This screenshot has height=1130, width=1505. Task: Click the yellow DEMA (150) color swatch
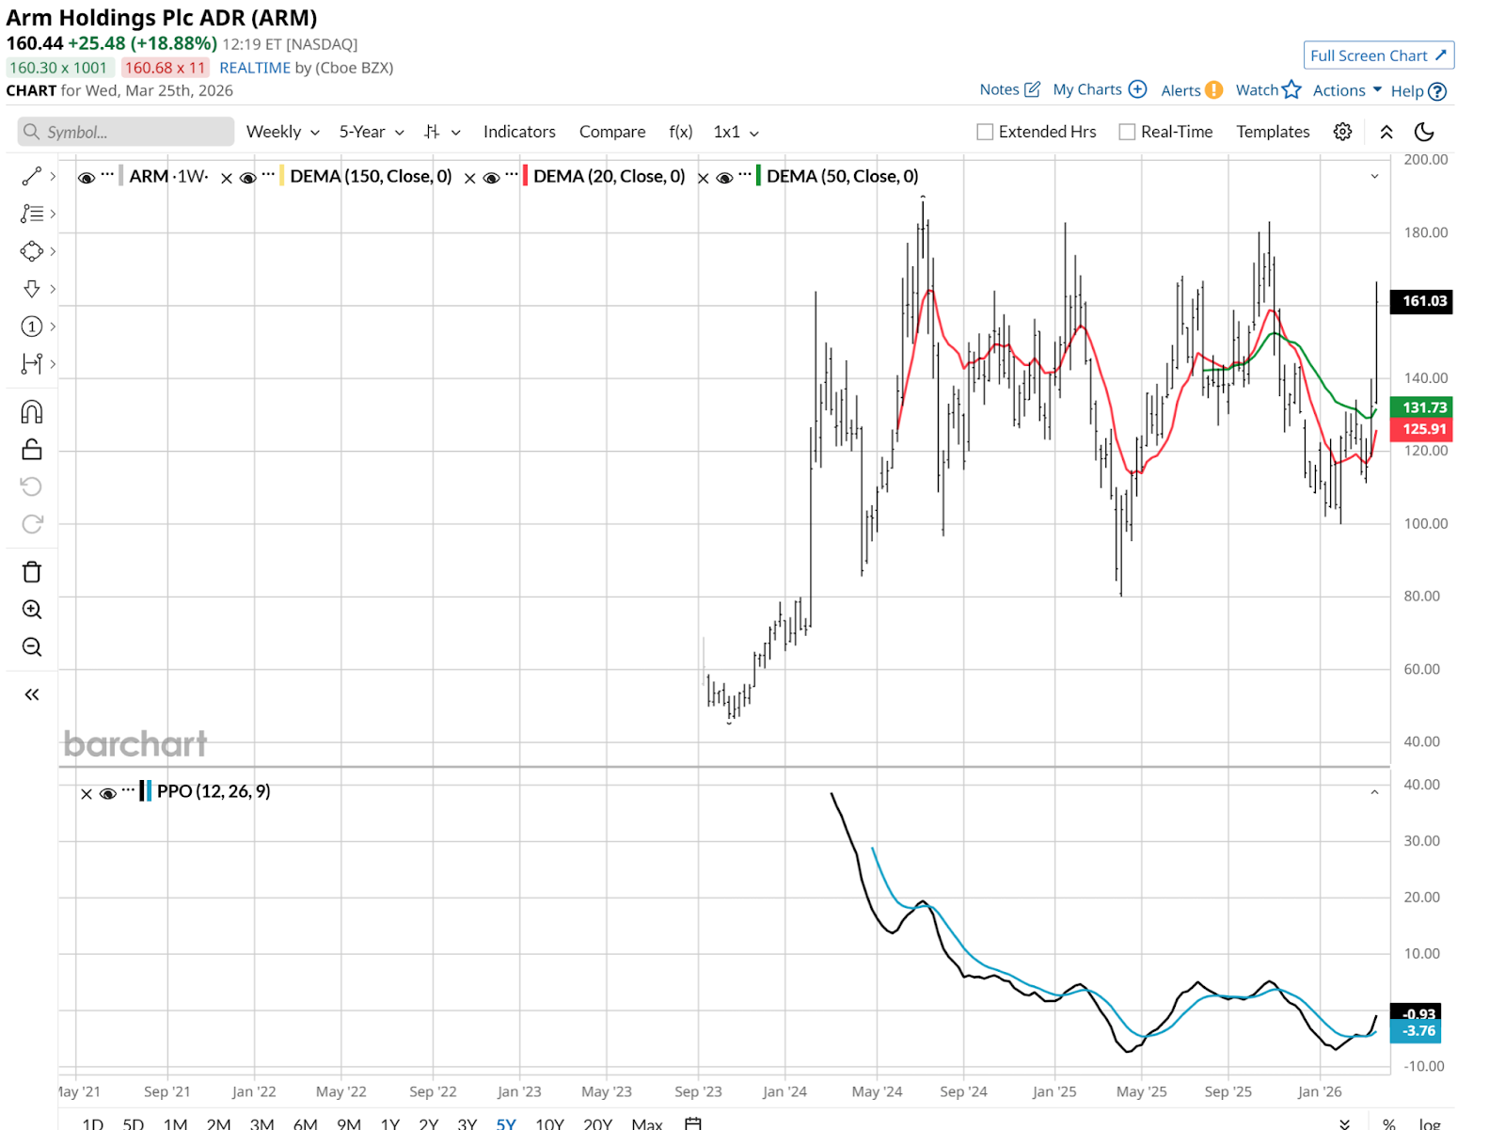282,176
